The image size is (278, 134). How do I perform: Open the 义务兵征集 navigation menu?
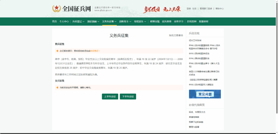(x=109, y=22)
